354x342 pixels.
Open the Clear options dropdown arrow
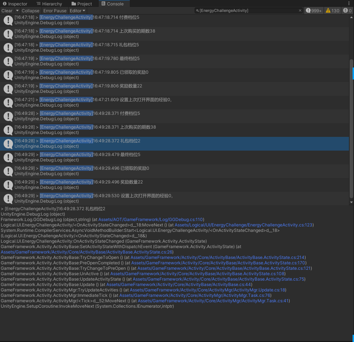(x=17, y=10)
